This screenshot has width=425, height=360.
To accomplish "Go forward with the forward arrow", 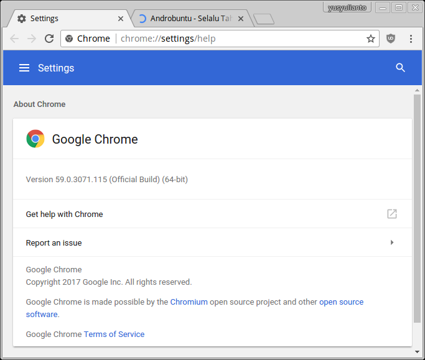I will click(x=32, y=39).
